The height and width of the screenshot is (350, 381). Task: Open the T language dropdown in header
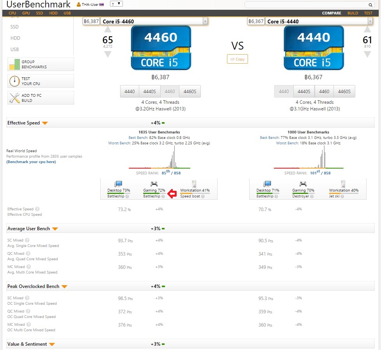click(116, 4)
